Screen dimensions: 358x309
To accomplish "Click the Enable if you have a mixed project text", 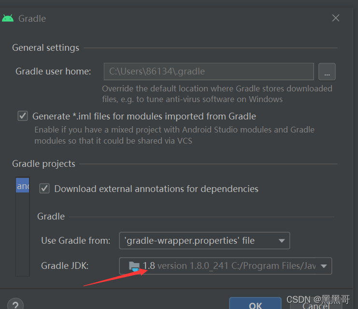I will point(174,135).
